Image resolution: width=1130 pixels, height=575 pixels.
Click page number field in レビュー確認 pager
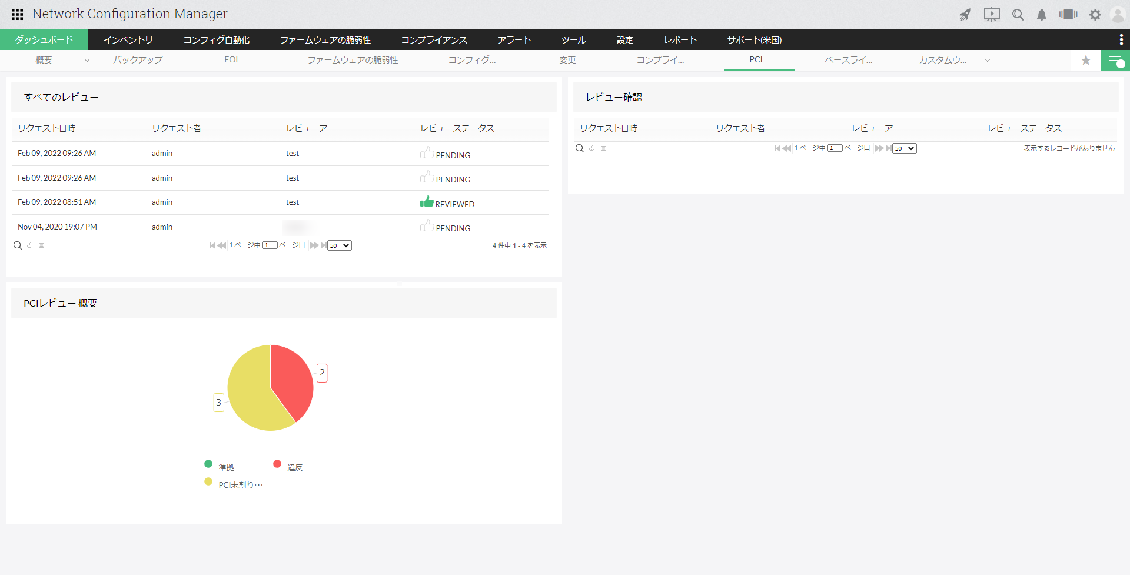[835, 148]
